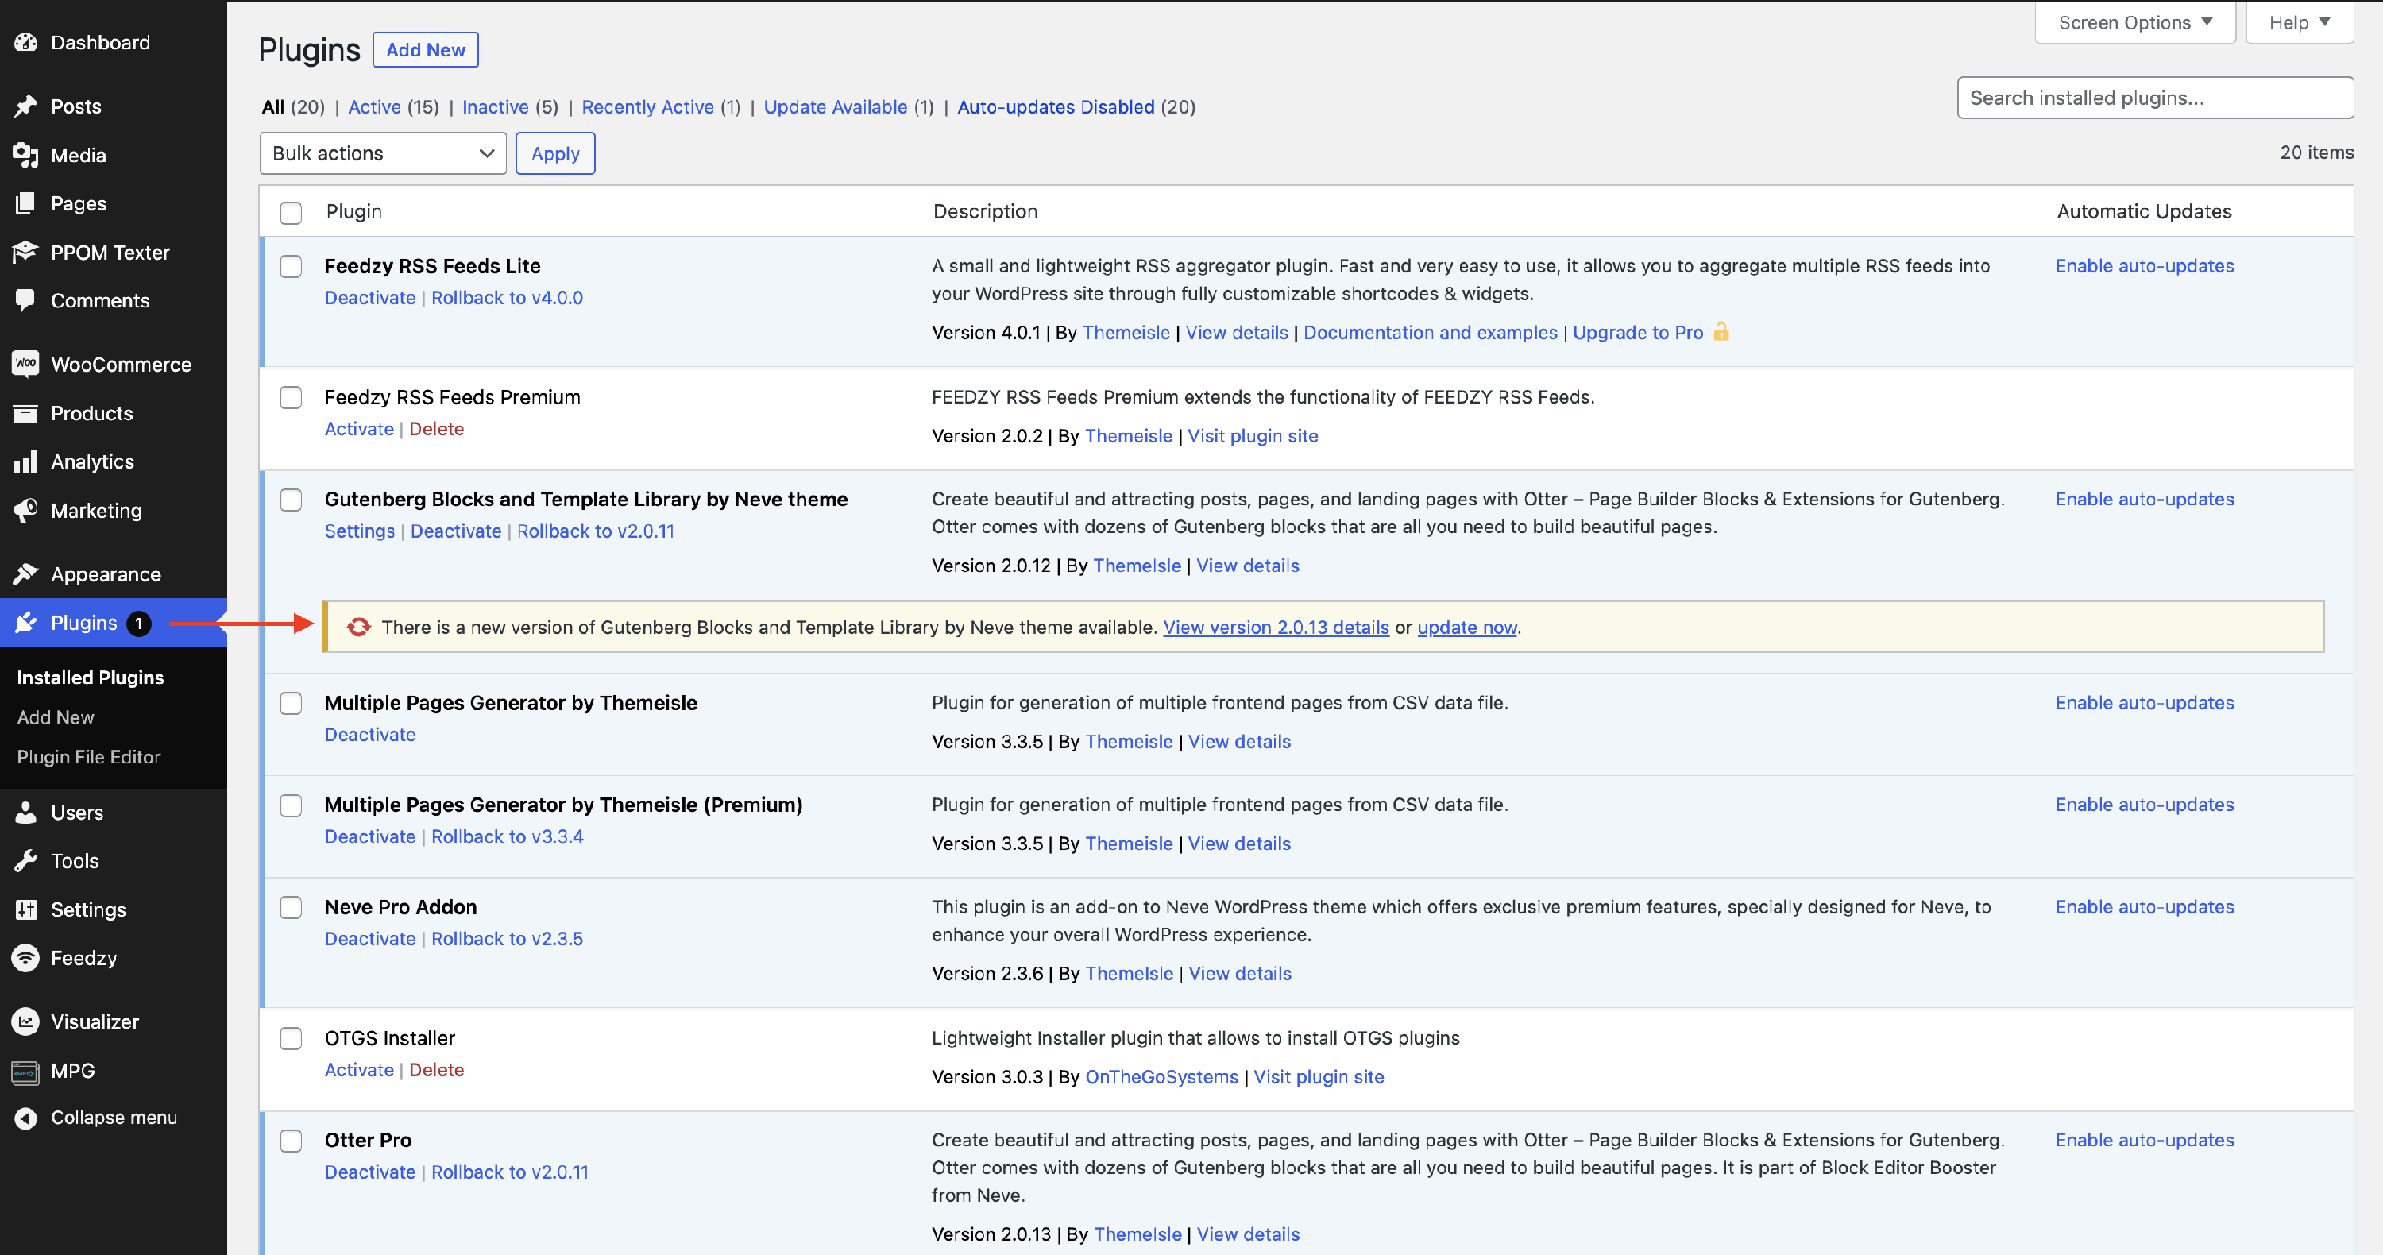The width and height of the screenshot is (2383, 1255).
Task: Click the WooCommerce icon in sidebar
Action: (26, 365)
